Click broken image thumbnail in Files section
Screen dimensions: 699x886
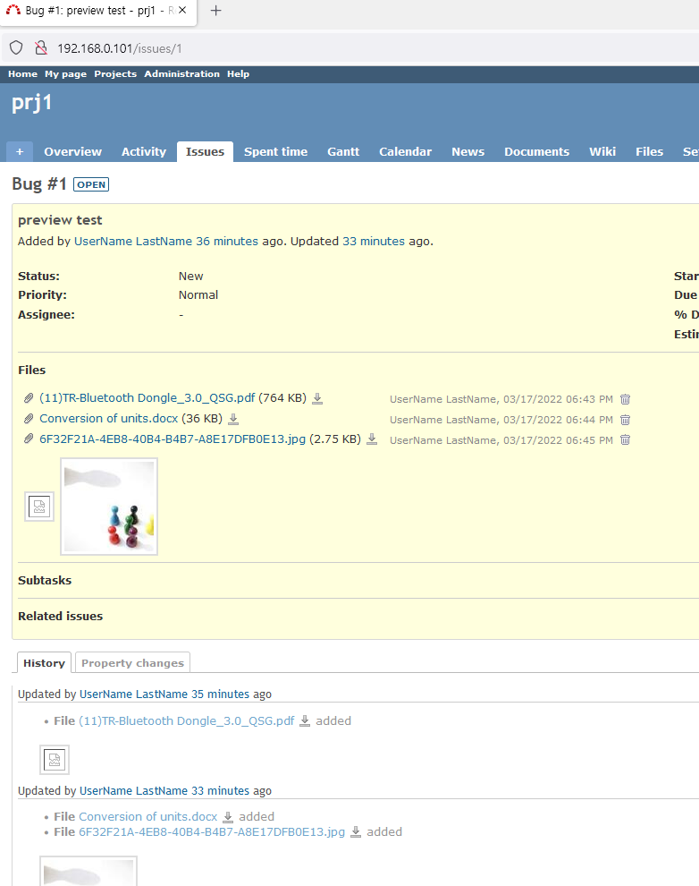(x=39, y=507)
